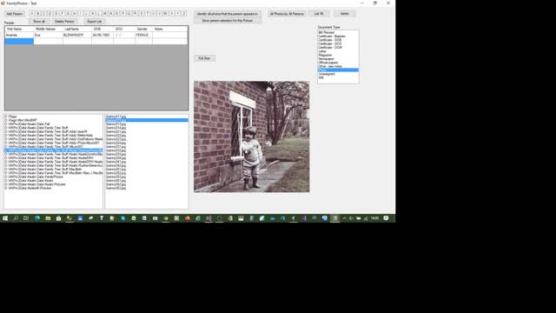Image resolution: width=556 pixels, height=313 pixels.
Task: Select Granny011.jpg in the file list
Action: pyautogui.click(x=116, y=117)
